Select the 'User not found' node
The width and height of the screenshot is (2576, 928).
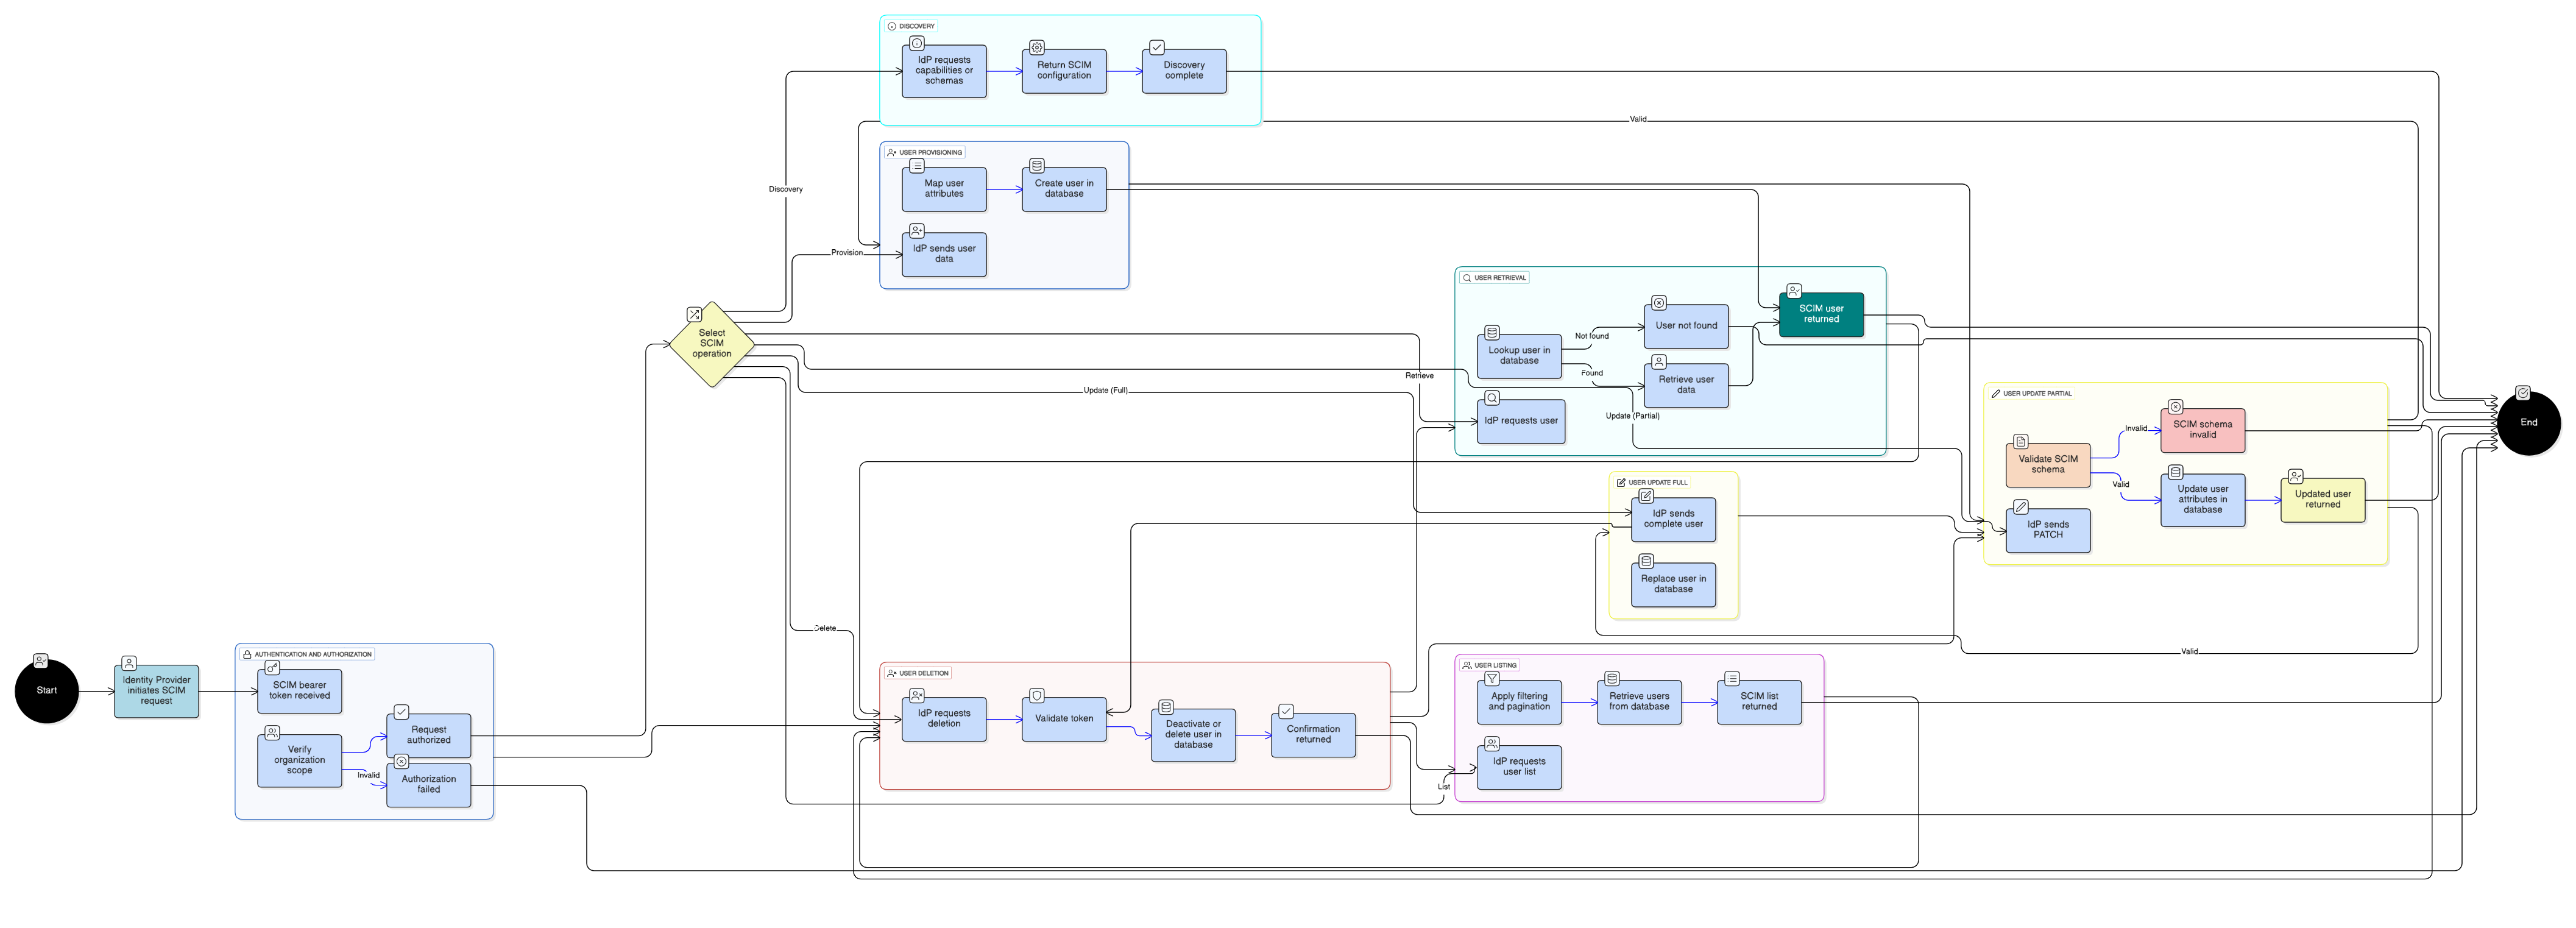click(1686, 326)
